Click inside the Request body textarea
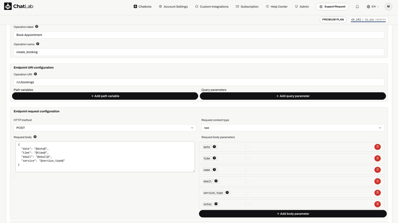 click(x=105, y=157)
